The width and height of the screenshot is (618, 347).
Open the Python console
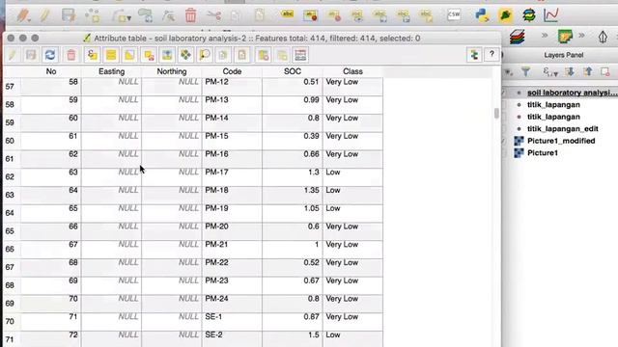482,15
